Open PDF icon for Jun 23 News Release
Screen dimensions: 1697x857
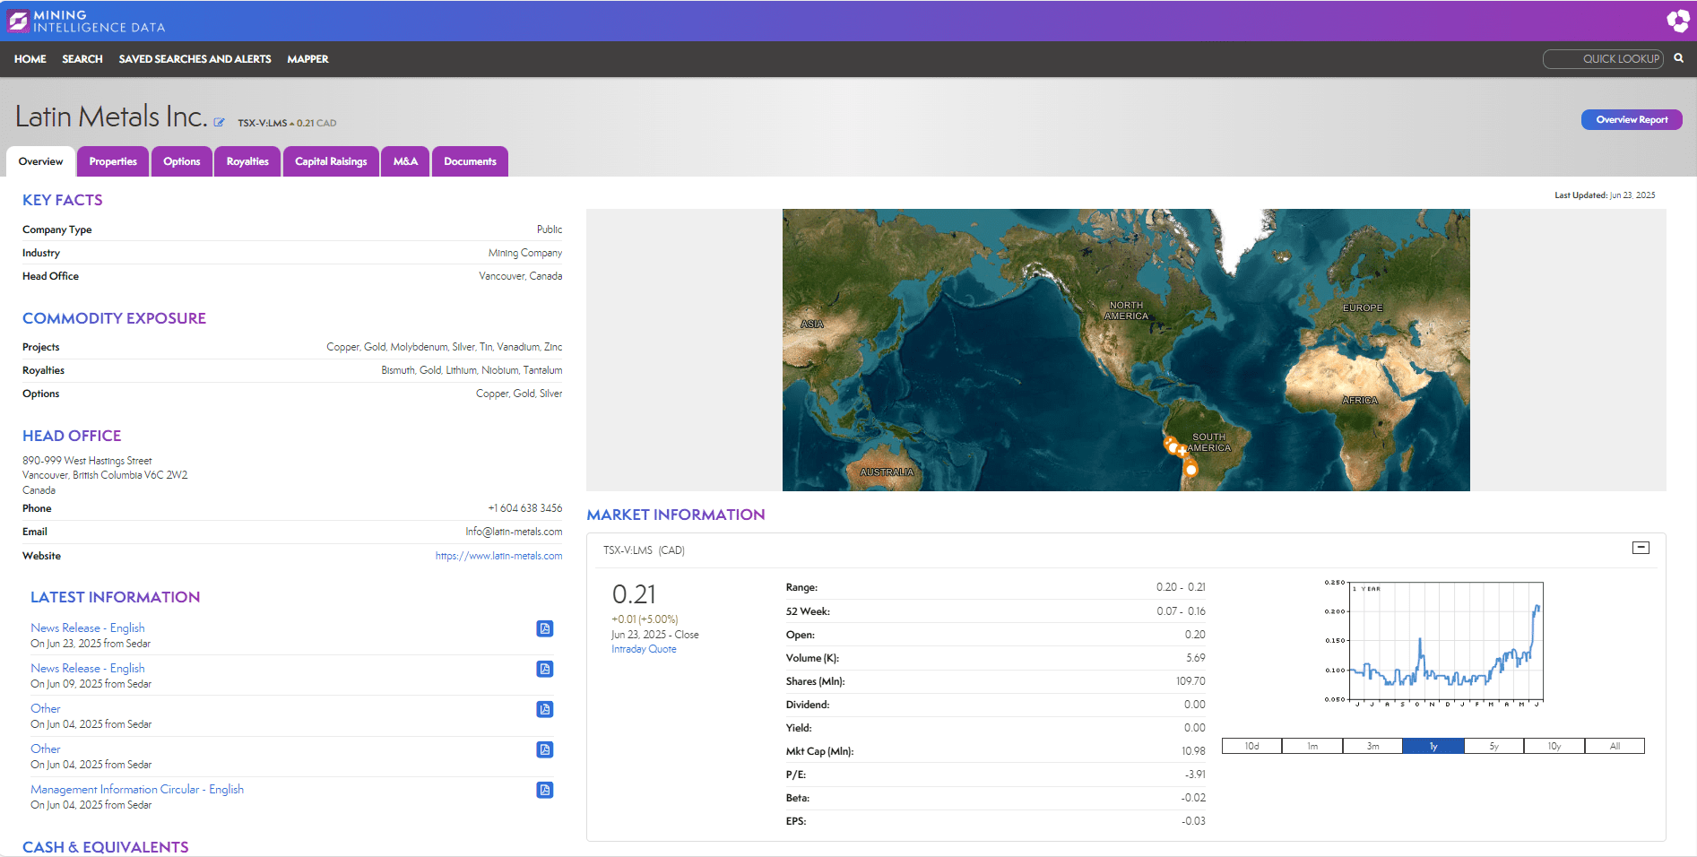tap(544, 628)
